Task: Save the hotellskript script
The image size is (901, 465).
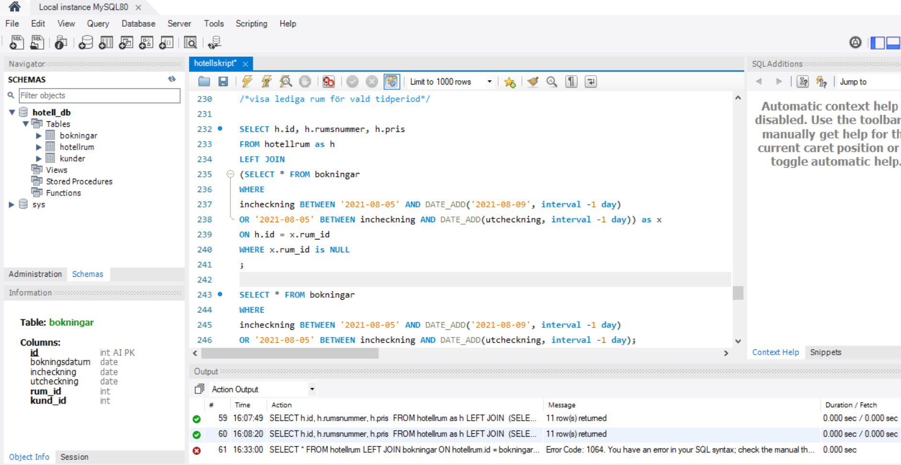Action: [223, 82]
